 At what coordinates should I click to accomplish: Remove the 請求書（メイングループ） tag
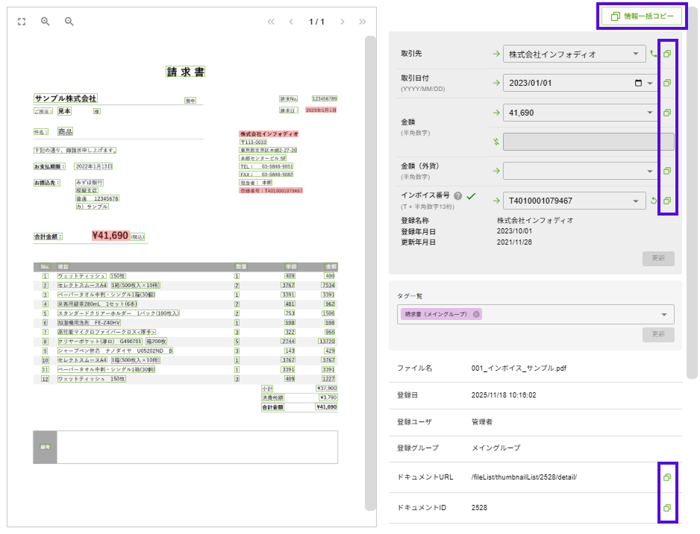(x=476, y=314)
